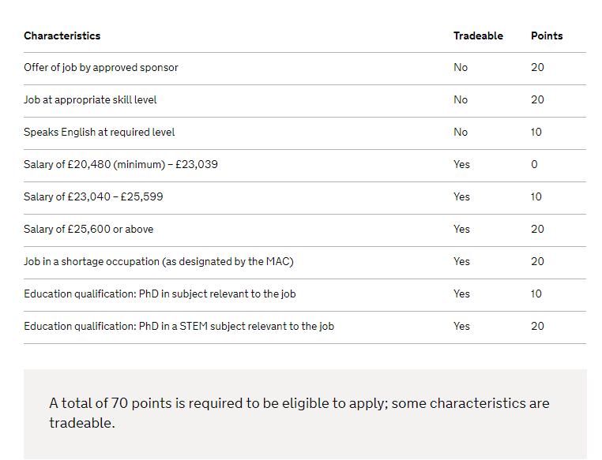The image size is (602, 460).
Task: Click the 70 points eligibility notice text
Action: [x=299, y=413]
